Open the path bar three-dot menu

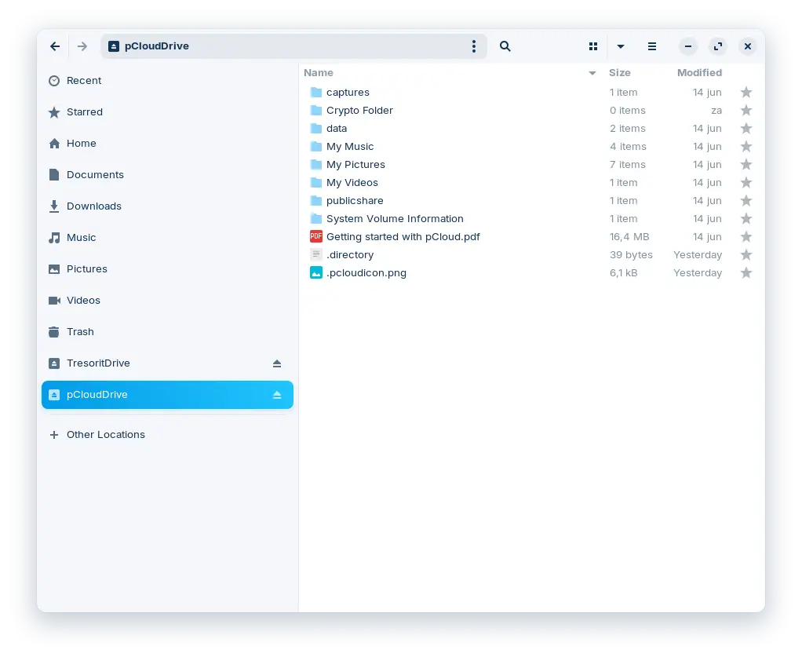pos(474,46)
